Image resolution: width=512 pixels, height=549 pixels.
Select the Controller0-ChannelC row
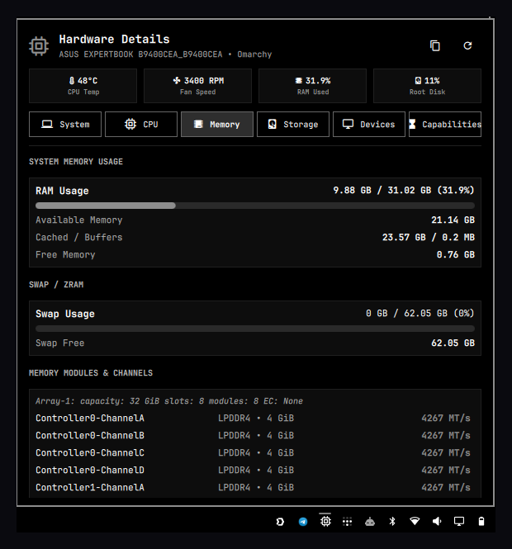255,452
